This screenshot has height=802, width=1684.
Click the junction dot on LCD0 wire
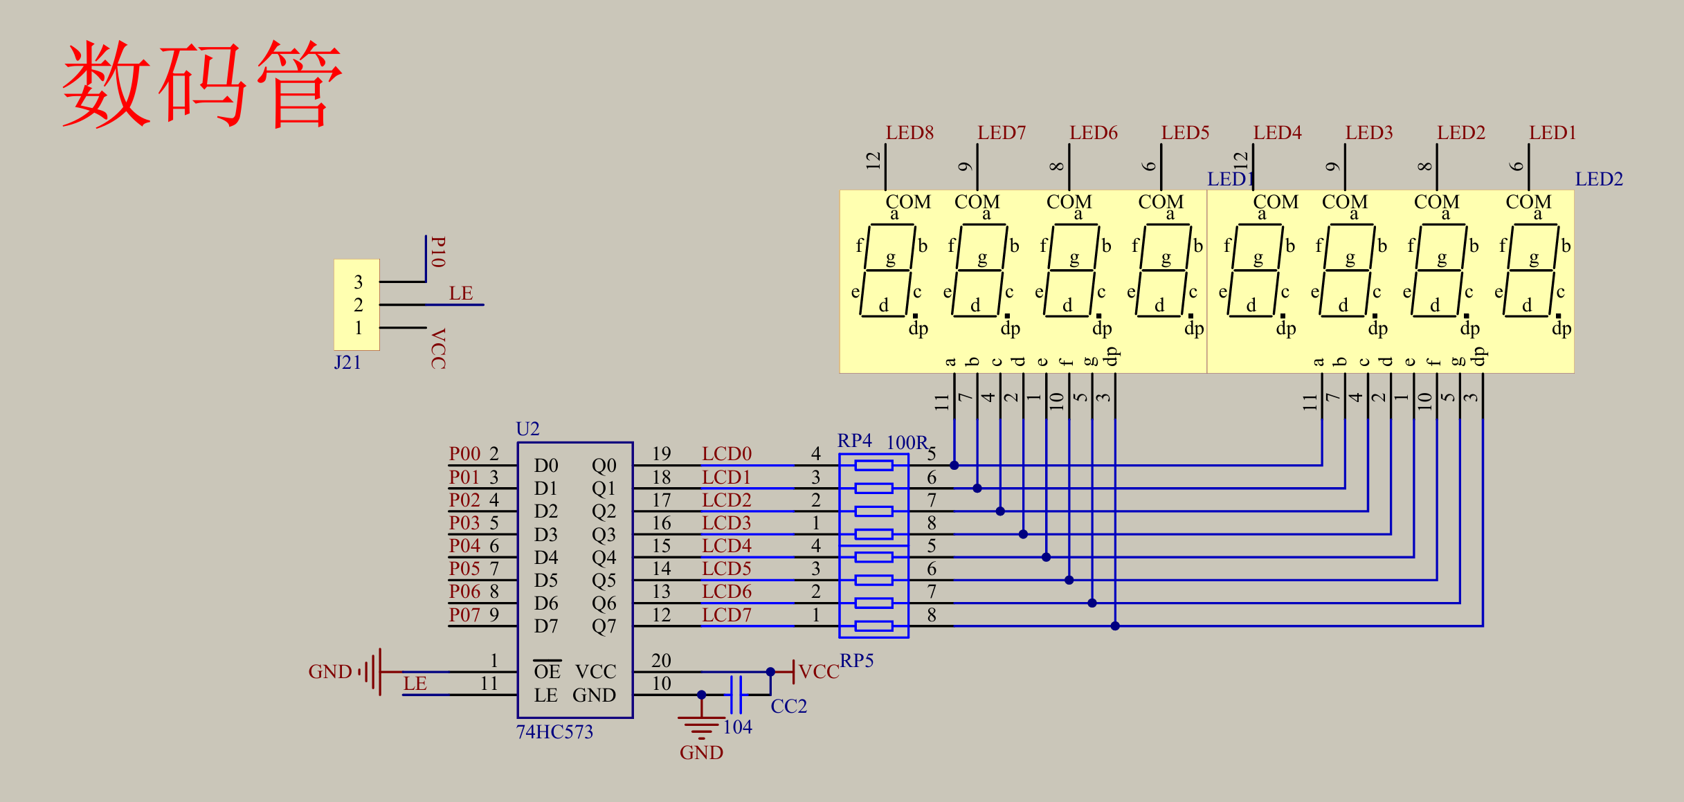[954, 465]
